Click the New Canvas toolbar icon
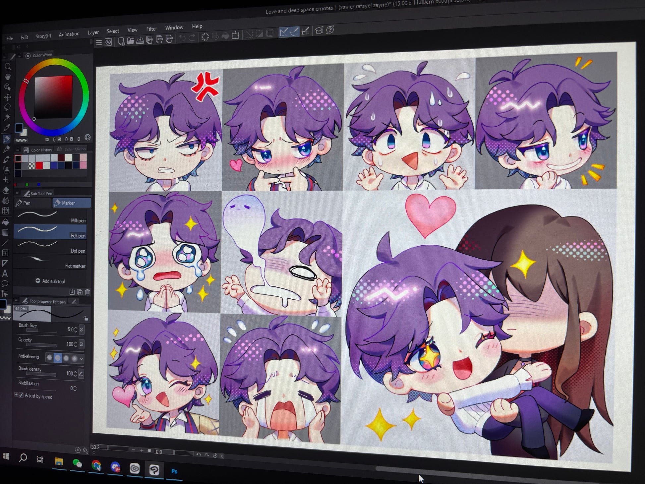 pos(121,41)
